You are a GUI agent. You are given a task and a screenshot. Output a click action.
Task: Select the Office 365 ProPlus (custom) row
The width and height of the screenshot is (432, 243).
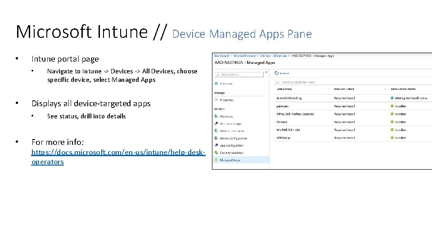pos(353,114)
